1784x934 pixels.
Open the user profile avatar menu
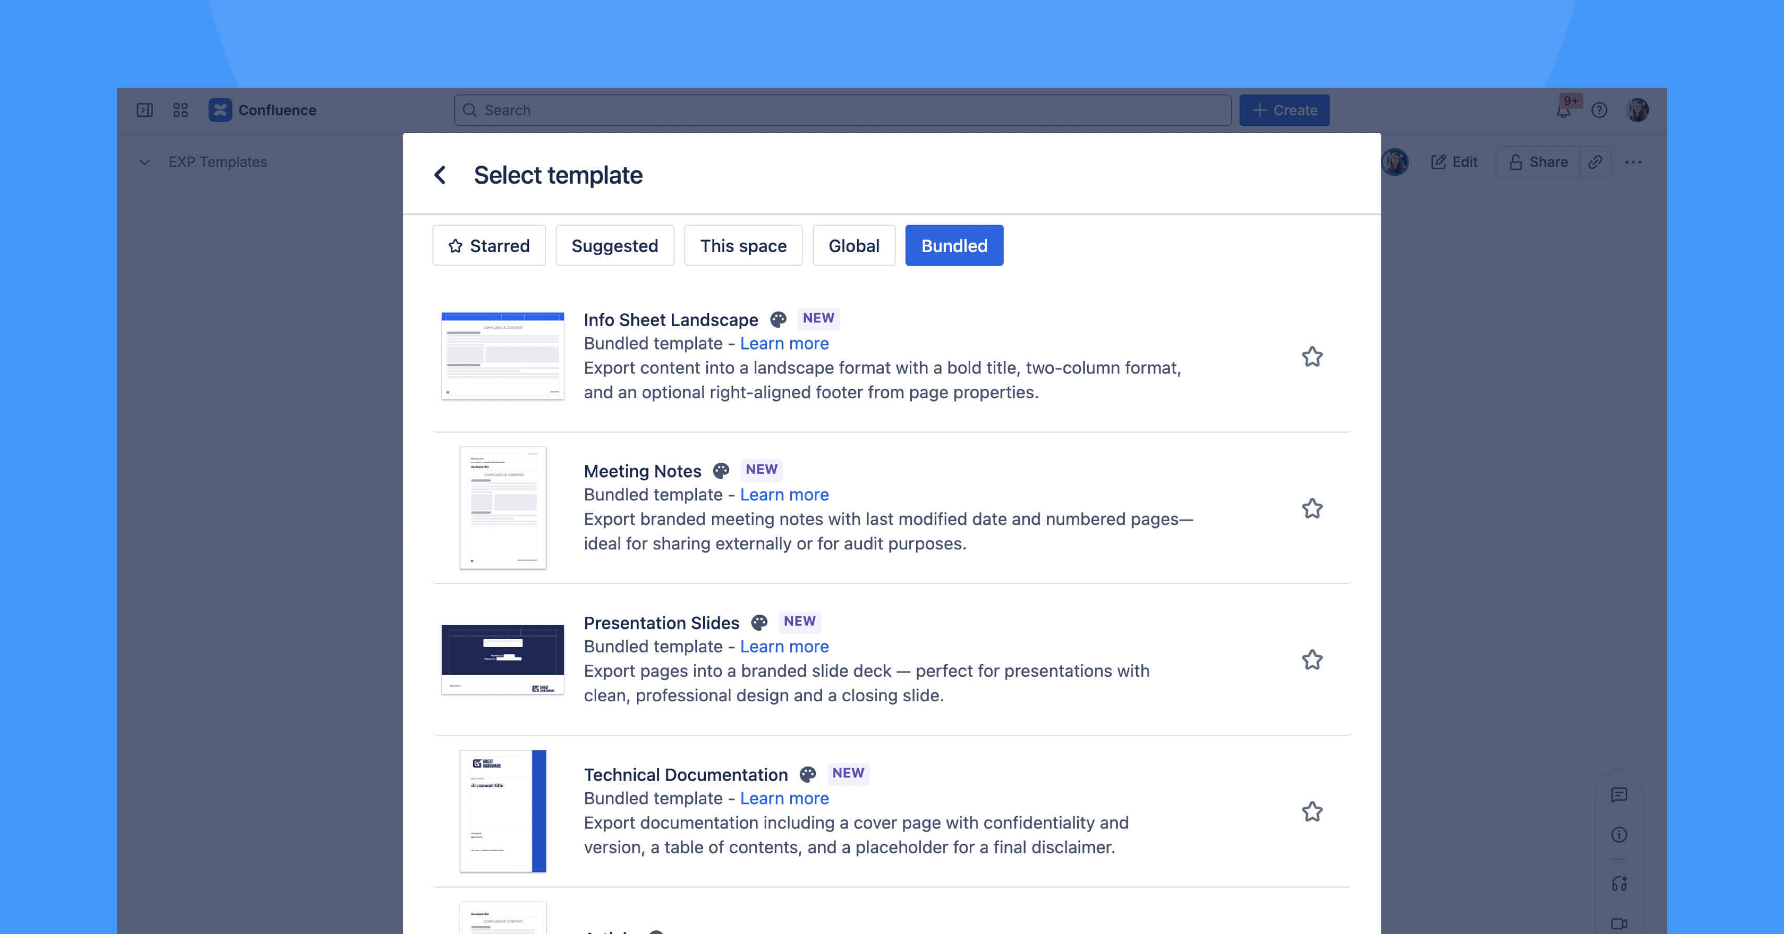point(1637,110)
